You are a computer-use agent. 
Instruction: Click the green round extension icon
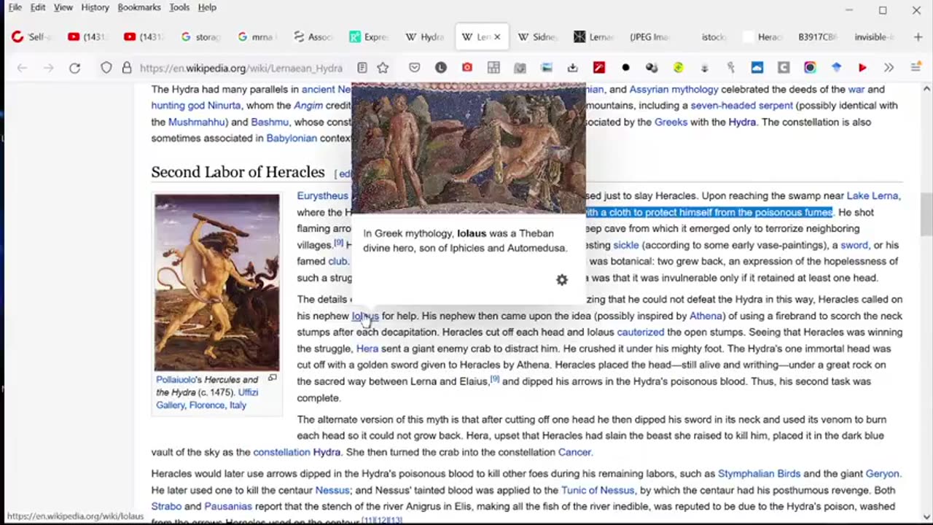(678, 68)
